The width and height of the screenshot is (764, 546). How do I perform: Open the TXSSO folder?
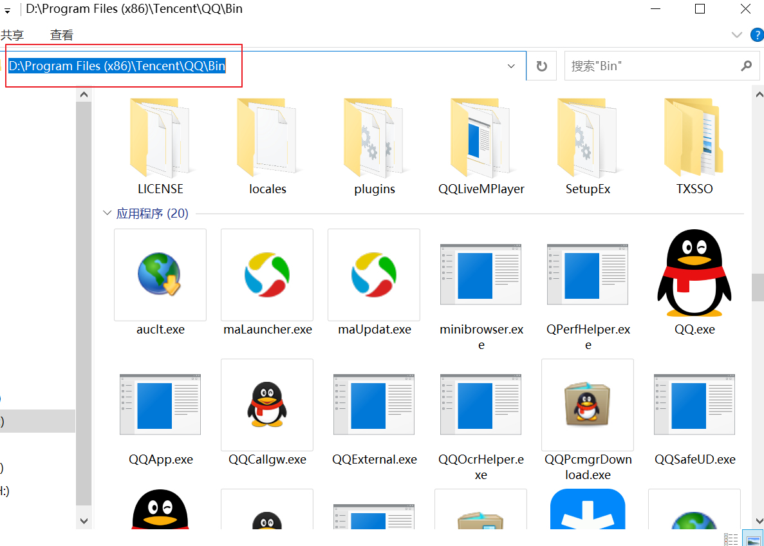tap(694, 138)
